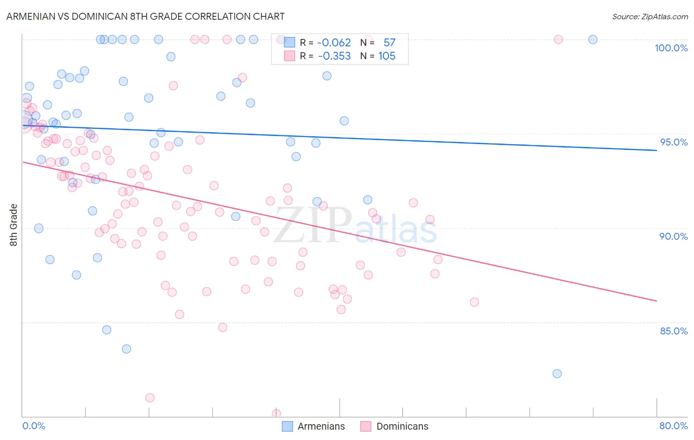Click the Armenians blue legend swatch
The height and width of the screenshot is (440, 694).
[288, 426]
